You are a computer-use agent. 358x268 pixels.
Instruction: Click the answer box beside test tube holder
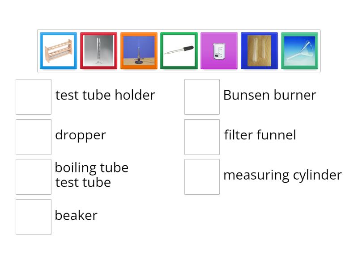pyautogui.click(x=34, y=97)
